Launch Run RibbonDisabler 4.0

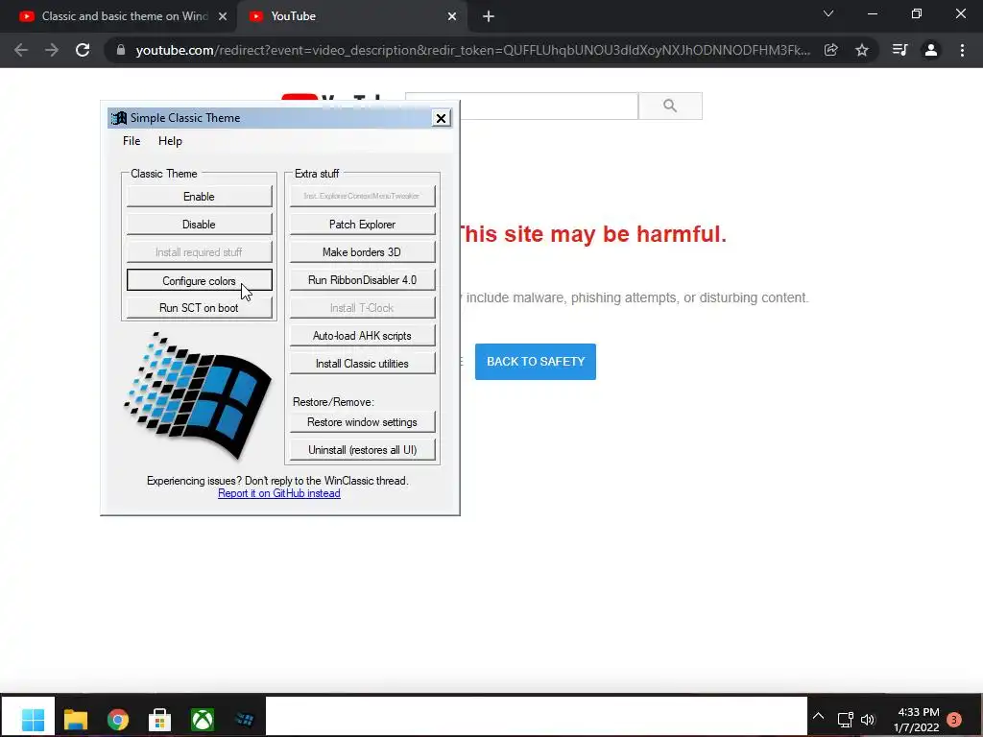point(362,280)
